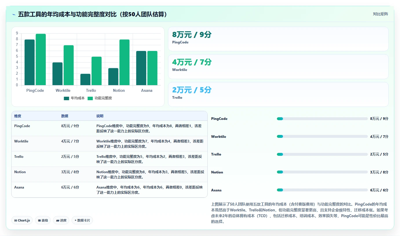Screen dimensions: 400x236
Task: Click the Chart.js tag icon
Action: coord(16,220)
